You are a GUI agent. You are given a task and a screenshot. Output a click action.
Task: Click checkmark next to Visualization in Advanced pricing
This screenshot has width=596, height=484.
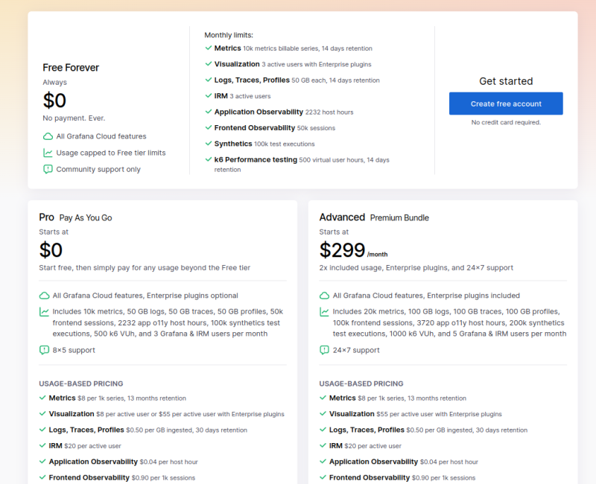pyautogui.click(x=323, y=414)
